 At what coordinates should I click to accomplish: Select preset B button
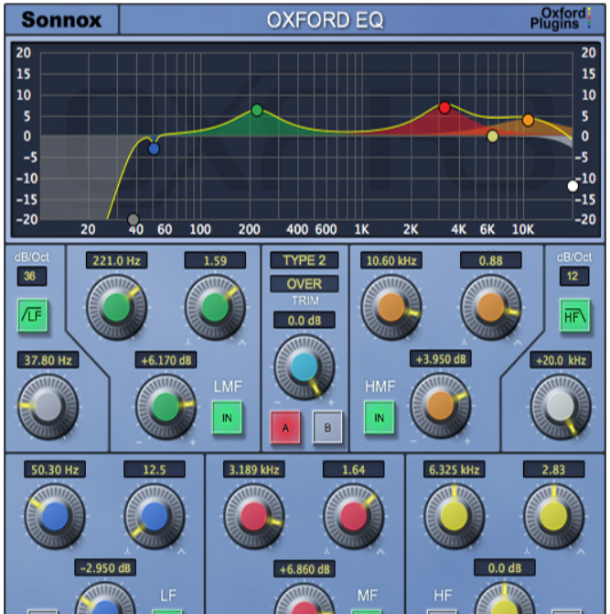coord(327,428)
